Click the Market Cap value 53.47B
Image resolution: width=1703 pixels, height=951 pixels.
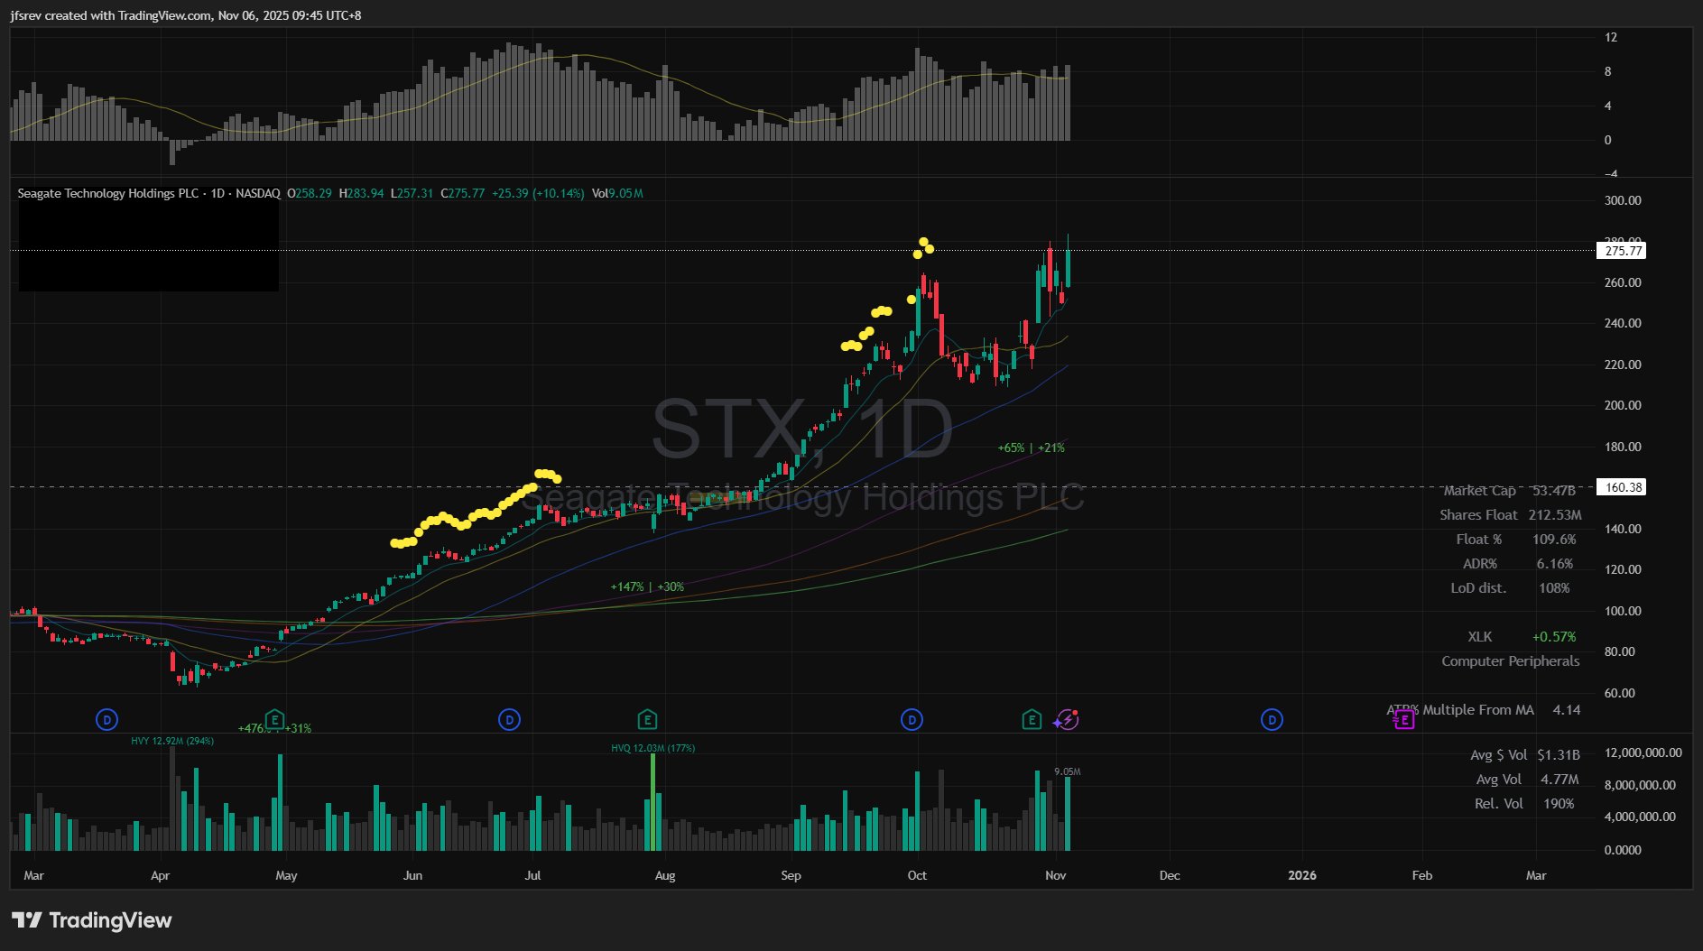1554,491
